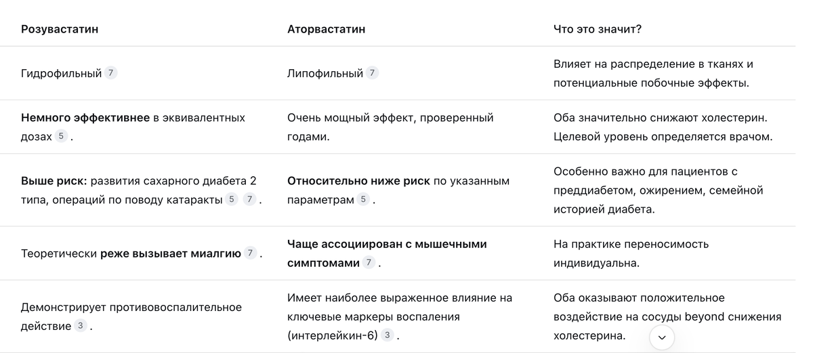Click the cell 'На практике переносимость индивидуальна'
813x353 pixels.
tap(631, 253)
